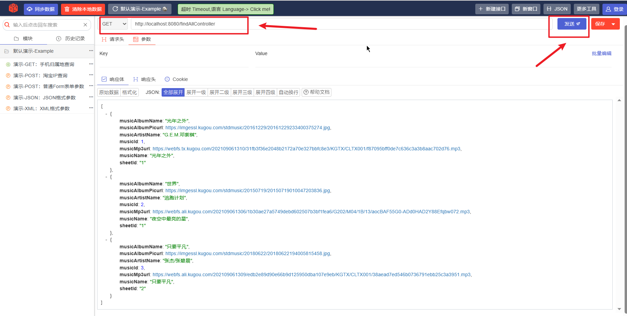Switch to the 模块 modules tab
Image resolution: width=627 pixels, height=316 pixels.
click(24, 38)
